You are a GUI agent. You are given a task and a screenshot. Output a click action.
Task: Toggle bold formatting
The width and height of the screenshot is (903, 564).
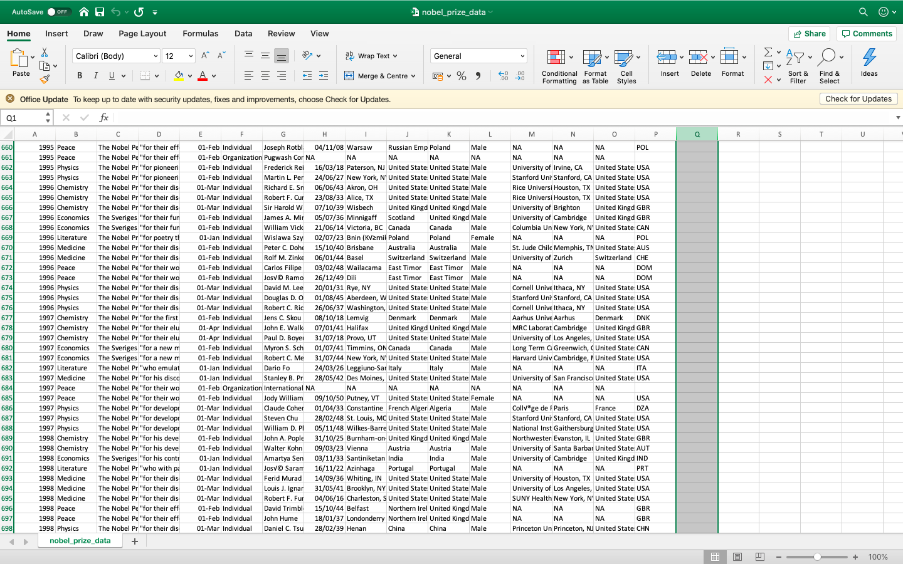[79, 75]
